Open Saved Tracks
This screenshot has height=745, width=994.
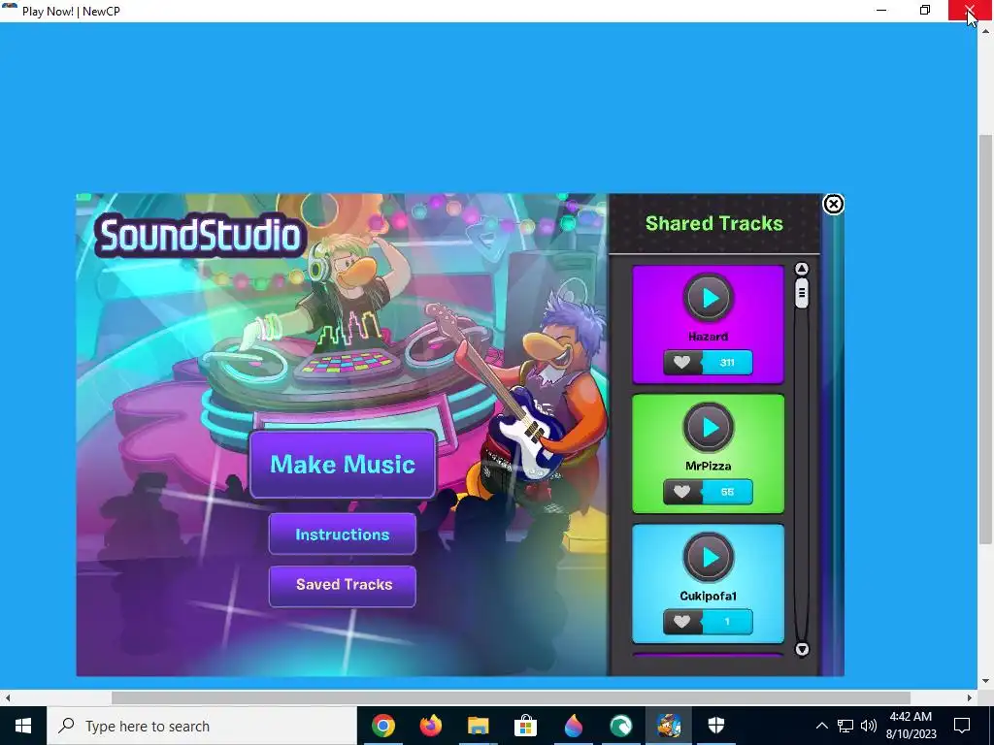click(x=343, y=585)
